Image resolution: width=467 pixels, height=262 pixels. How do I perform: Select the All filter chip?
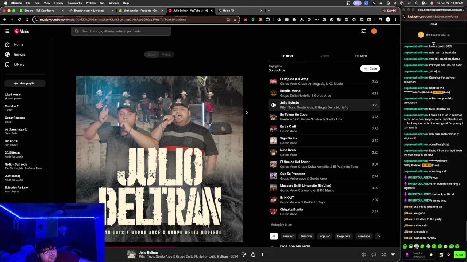click(x=274, y=236)
